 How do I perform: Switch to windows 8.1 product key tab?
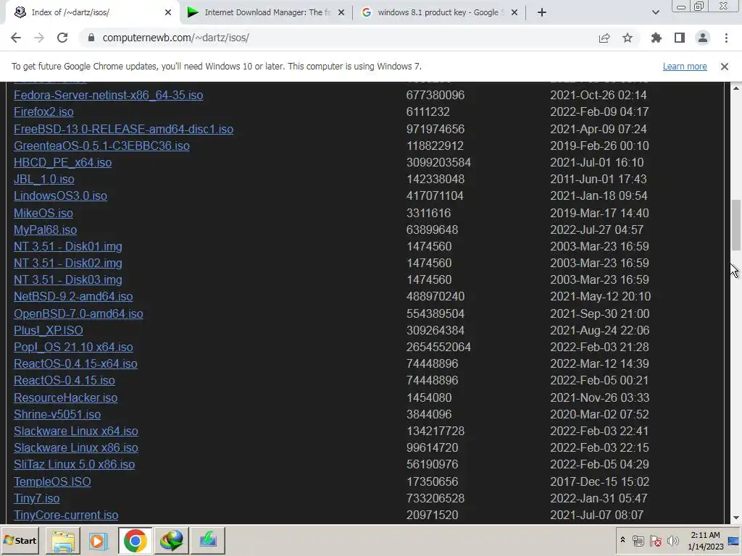(439, 12)
